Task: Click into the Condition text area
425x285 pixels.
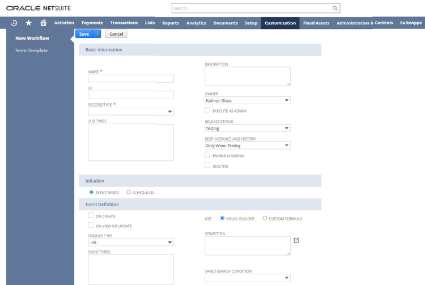Action: coord(248,246)
